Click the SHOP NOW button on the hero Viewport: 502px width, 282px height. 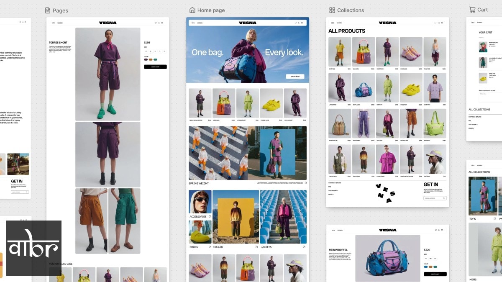tap(295, 77)
